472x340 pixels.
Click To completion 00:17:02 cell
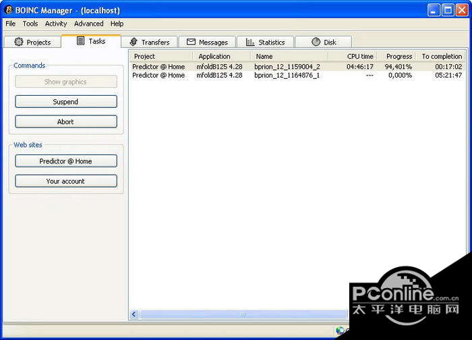pos(448,67)
